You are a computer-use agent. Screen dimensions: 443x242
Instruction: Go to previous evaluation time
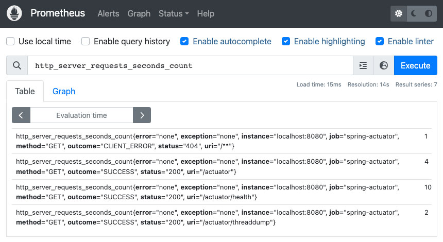(x=21, y=115)
